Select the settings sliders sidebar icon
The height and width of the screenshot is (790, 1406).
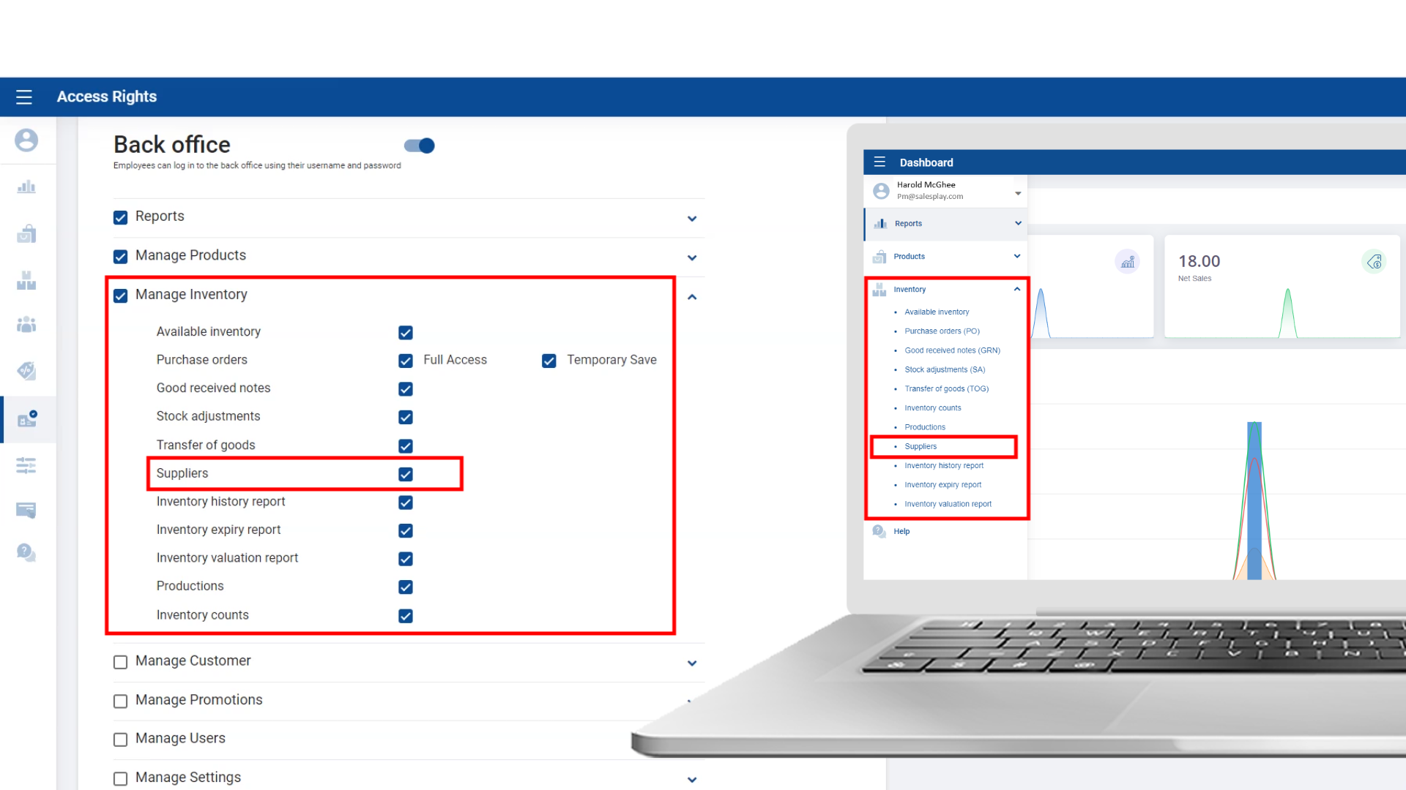(26, 465)
